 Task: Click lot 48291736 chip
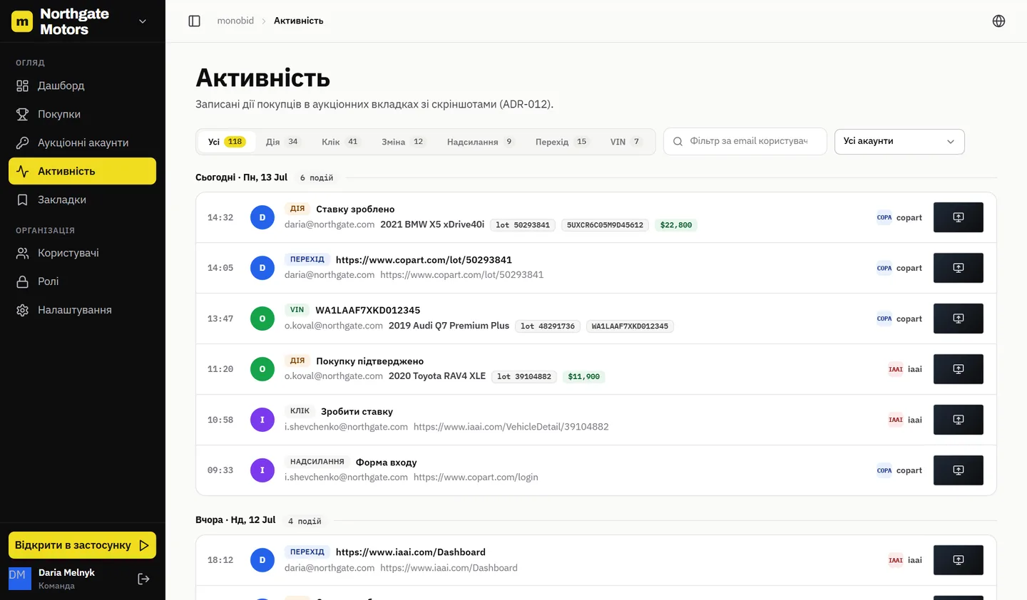coord(547,326)
